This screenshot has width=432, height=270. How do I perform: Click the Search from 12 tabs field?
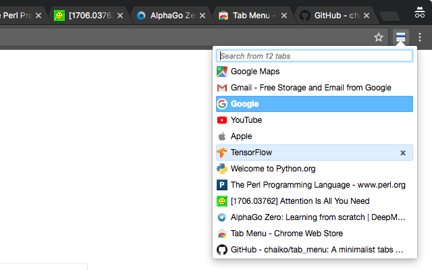(314, 56)
